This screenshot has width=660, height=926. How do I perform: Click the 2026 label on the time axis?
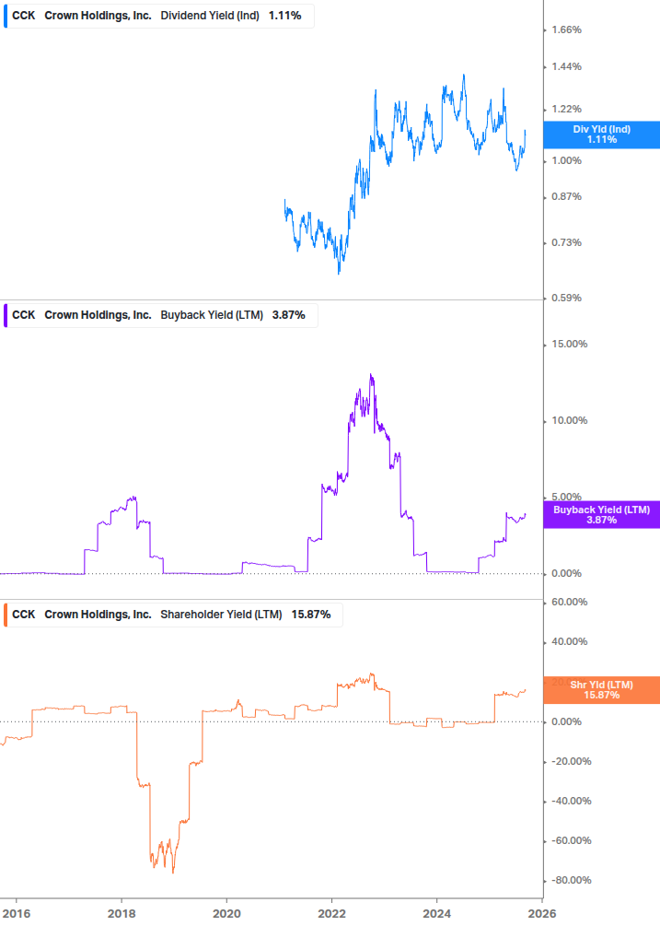[542, 914]
